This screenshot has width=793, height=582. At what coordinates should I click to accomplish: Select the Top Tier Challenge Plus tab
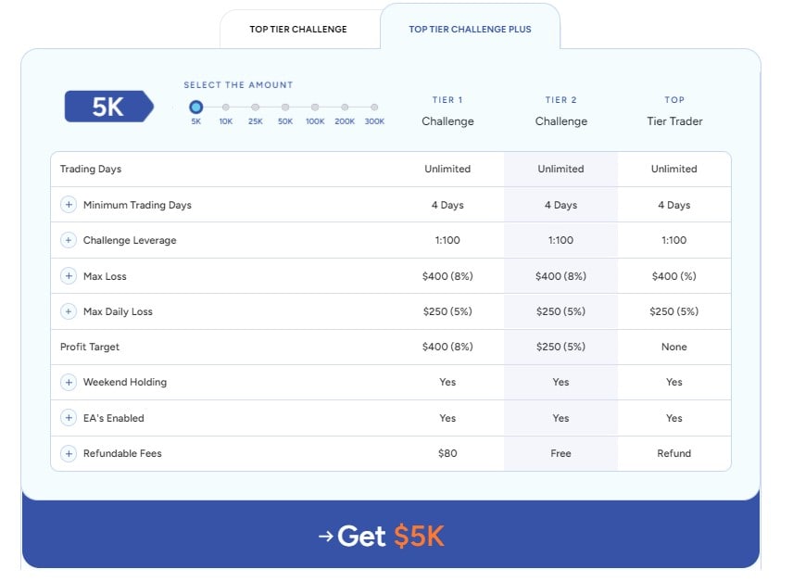point(470,30)
